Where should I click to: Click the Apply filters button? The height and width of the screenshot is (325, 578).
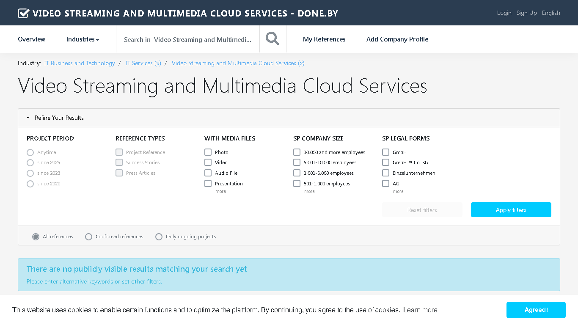(x=511, y=210)
